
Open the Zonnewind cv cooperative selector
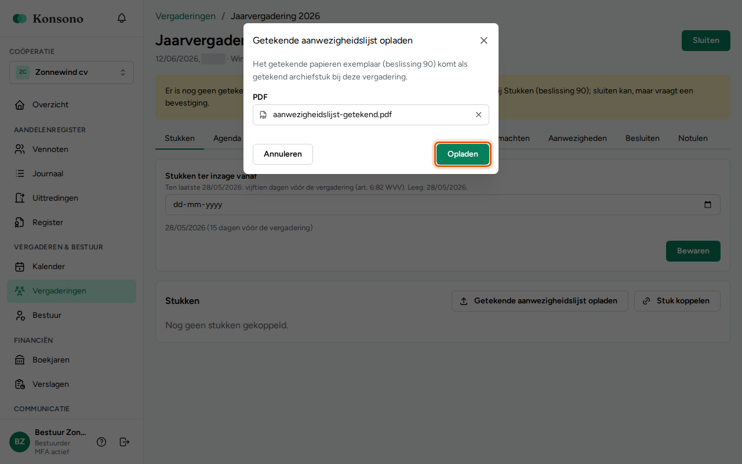point(71,72)
